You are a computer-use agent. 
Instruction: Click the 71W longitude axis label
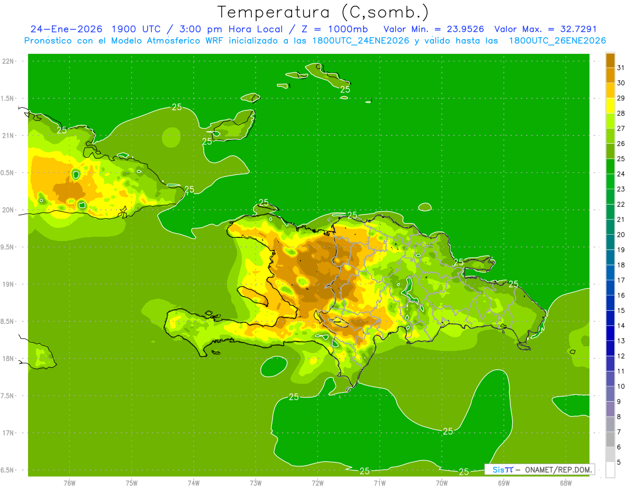point(379,483)
